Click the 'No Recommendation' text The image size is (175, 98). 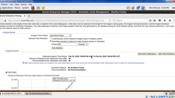[77, 70]
